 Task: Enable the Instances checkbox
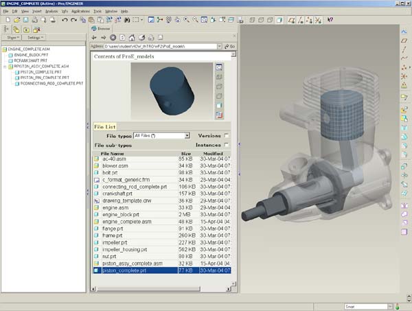click(227, 145)
